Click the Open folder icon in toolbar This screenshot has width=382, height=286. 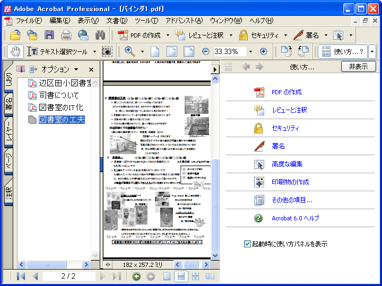15,35
